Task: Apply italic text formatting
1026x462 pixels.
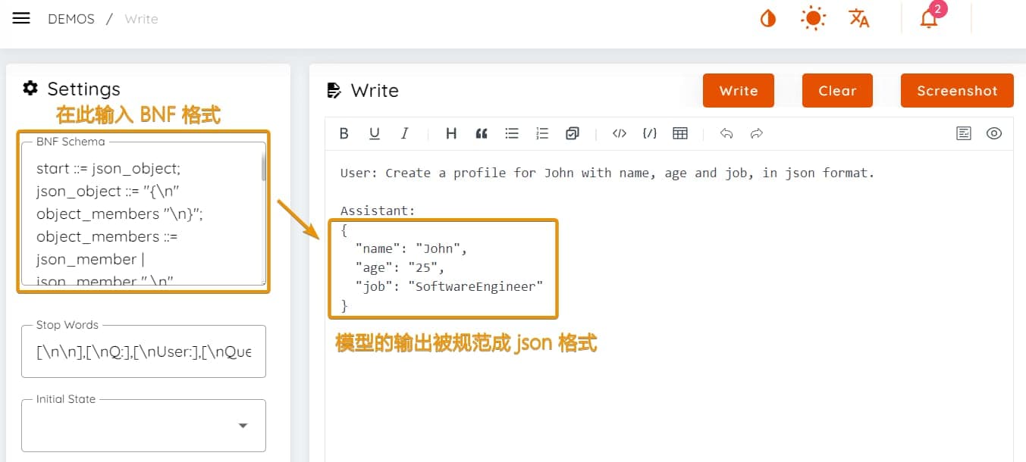Action: (x=404, y=133)
